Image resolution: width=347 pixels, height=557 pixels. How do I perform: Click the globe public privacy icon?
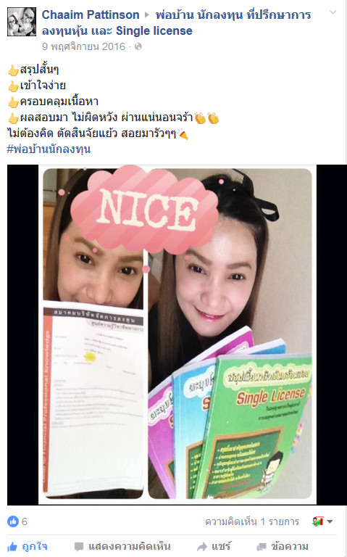(x=138, y=46)
